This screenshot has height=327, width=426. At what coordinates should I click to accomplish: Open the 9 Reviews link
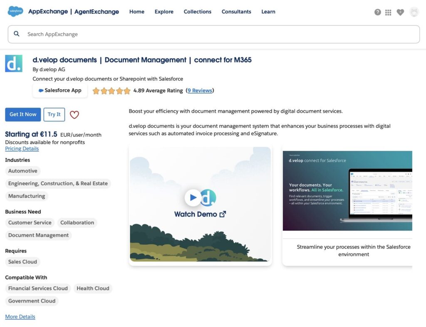click(200, 90)
